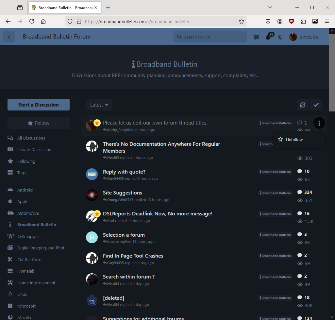The width and height of the screenshot is (335, 320).
Task: Click the Microsoft windows icon
Action: 10,306
